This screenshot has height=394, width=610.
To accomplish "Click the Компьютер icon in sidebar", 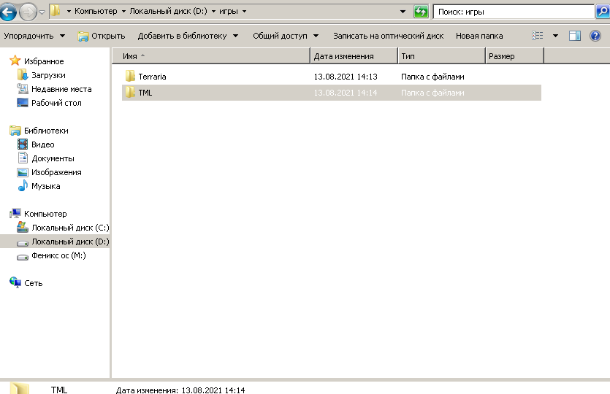I will coord(15,213).
